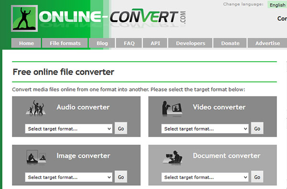Click the Audio converter heading
This screenshot has height=189, width=287.
coord(83,107)
